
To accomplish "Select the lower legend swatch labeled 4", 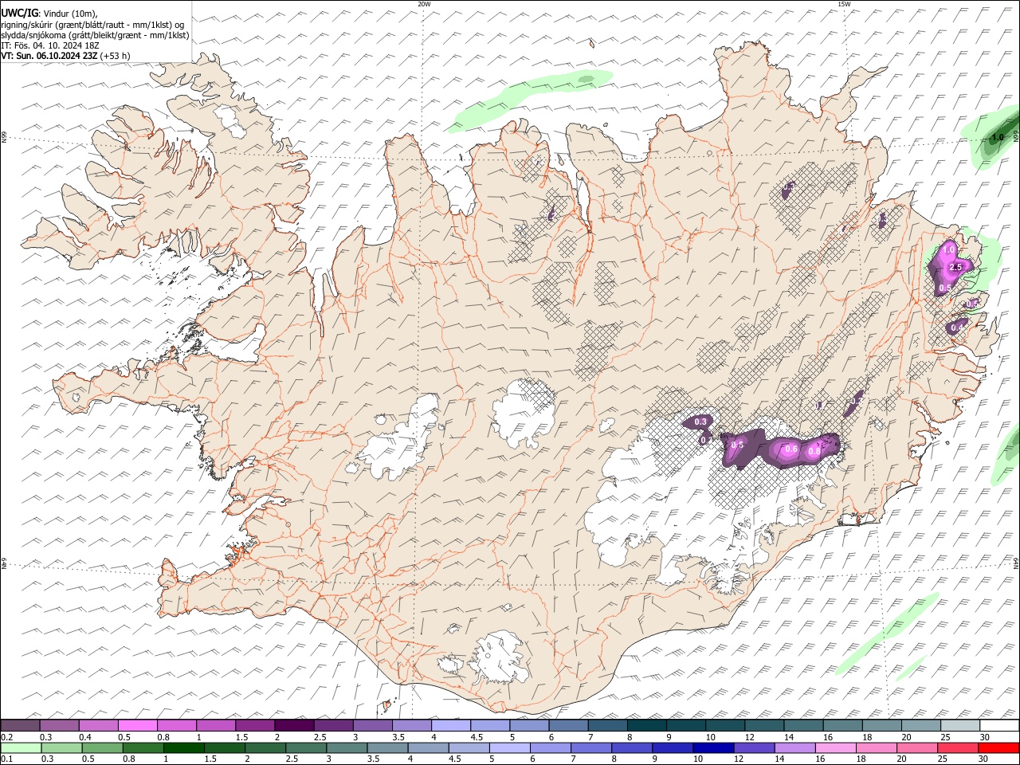I will coord(429,748).
